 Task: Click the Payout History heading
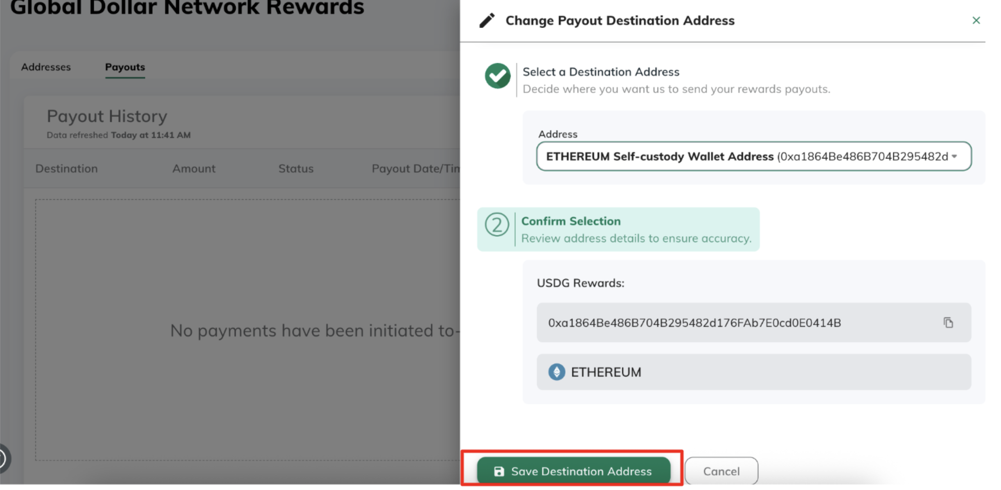tap(106, 116)
